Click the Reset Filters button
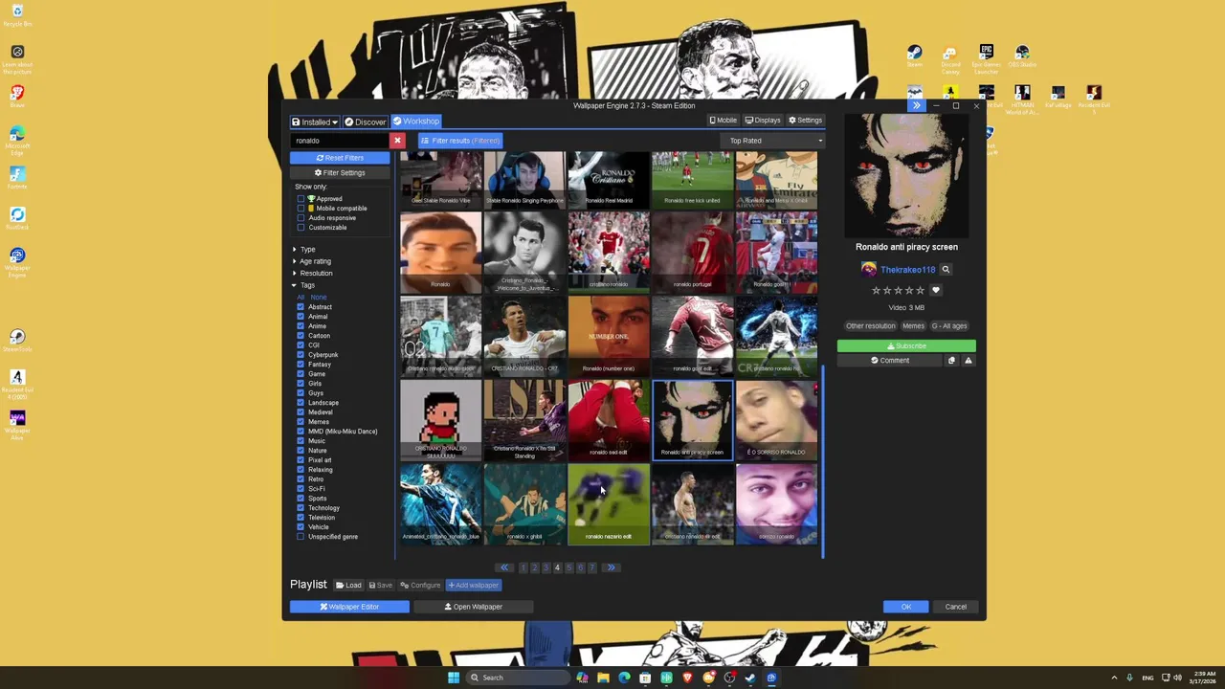This screenshot has width=1225, height=689. pyautogui.click(x=340, y=158)
